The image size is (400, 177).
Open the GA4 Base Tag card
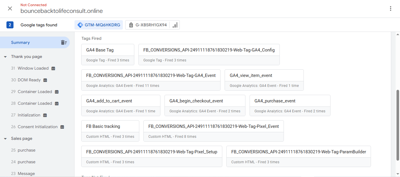[x=108, y=54]
